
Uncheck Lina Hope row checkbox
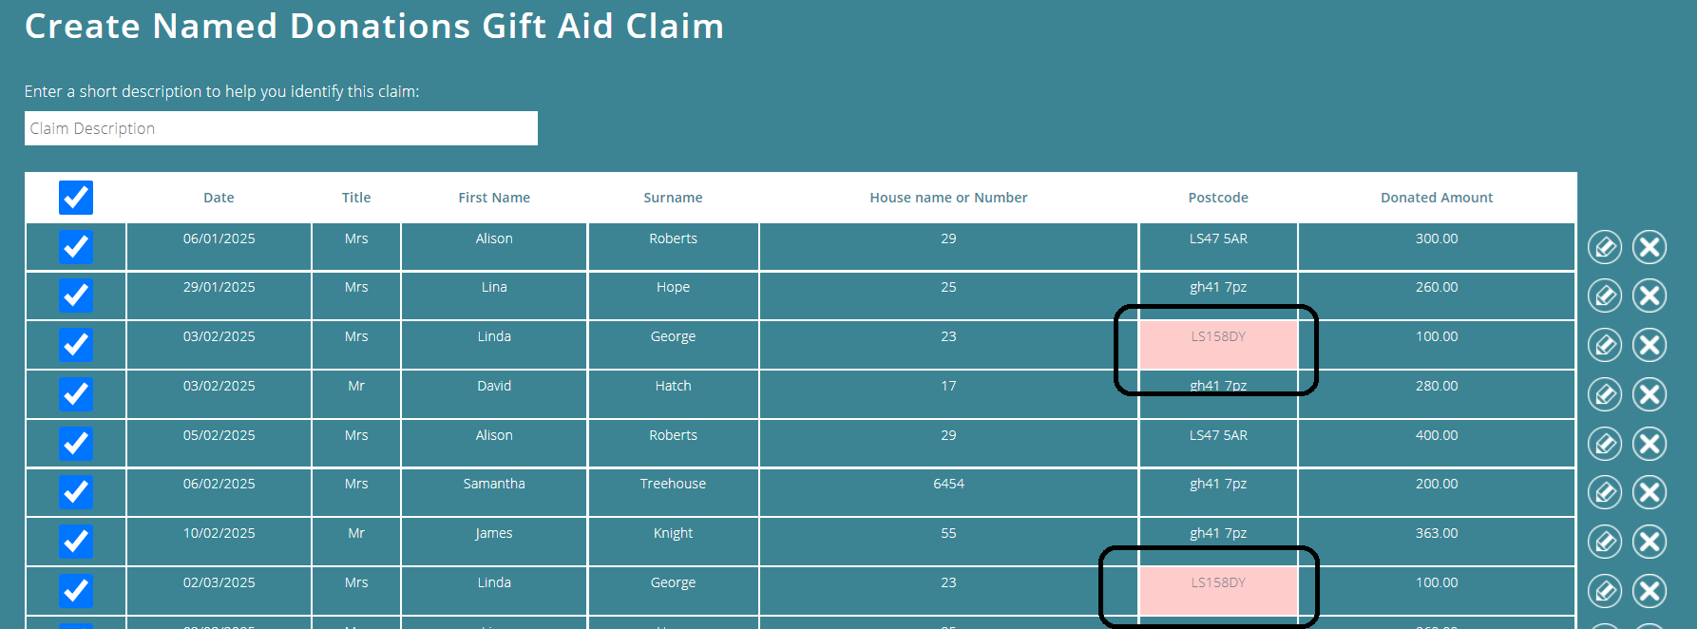(76, 295)
